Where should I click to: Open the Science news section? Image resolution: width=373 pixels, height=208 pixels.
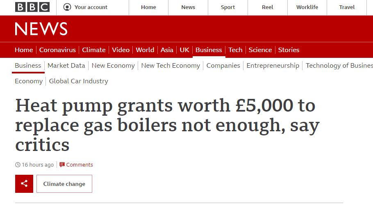coord(260,50)
